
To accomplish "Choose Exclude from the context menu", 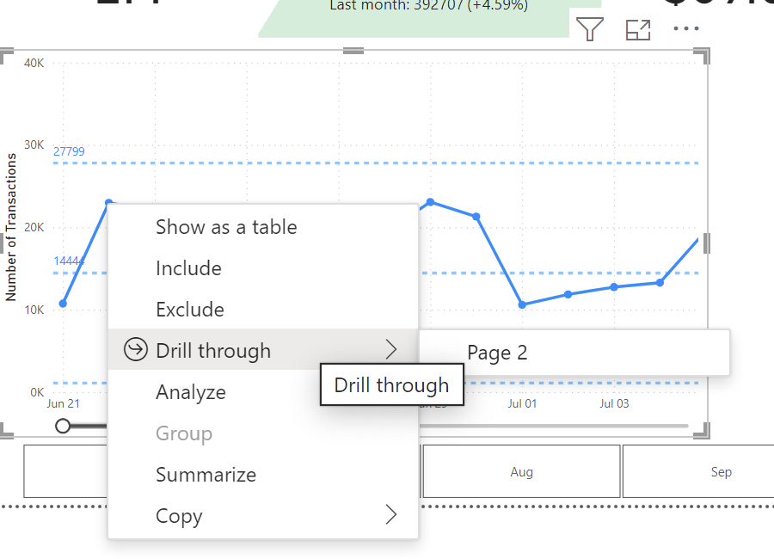I will (x=262, y=310).
